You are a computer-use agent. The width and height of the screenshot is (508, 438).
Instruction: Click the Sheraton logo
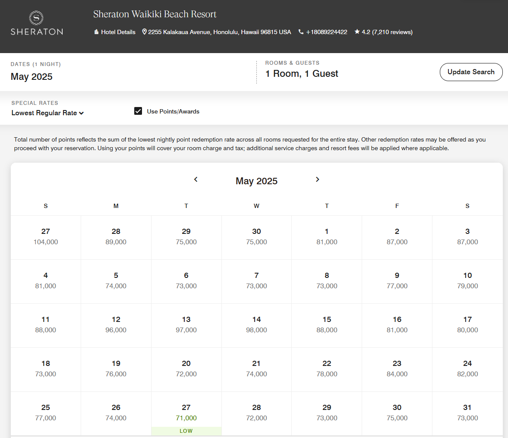[x=37, y=23]
